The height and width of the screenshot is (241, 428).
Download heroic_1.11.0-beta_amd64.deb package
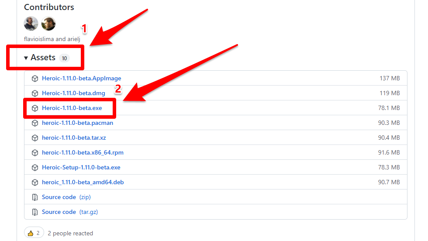(x=83, y=182)
